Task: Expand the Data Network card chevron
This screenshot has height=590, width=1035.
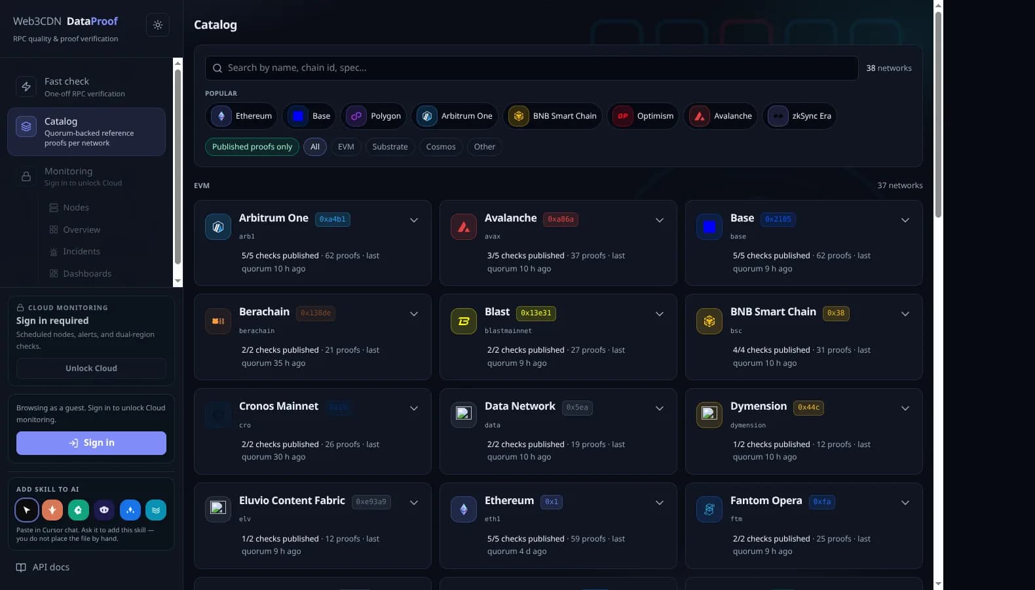Action: (x=660, y=408)
